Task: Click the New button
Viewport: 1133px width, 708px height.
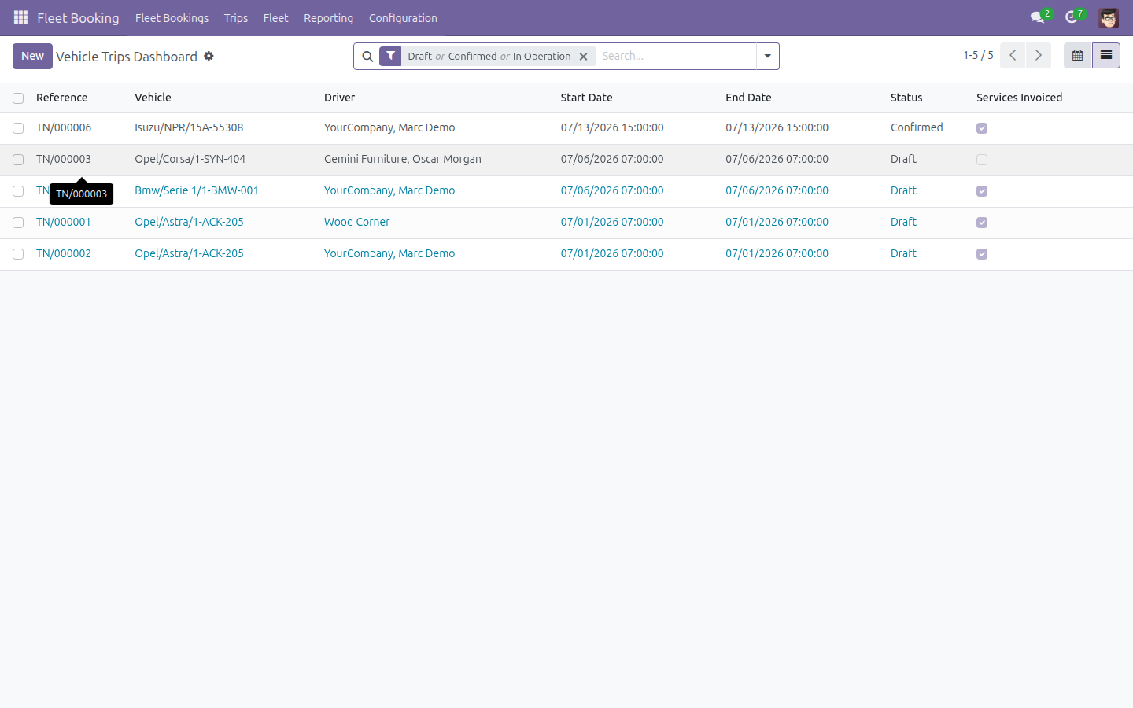Action: (32, 56)
